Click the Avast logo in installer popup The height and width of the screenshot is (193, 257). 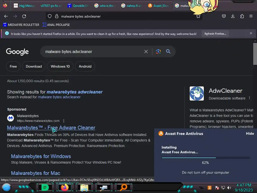pos(161,133)
